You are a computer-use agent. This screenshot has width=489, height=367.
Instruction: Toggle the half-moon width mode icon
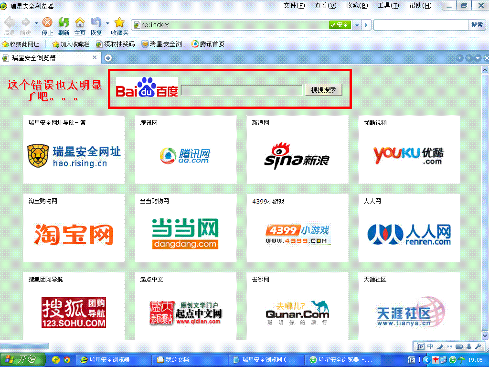[440, 346]
